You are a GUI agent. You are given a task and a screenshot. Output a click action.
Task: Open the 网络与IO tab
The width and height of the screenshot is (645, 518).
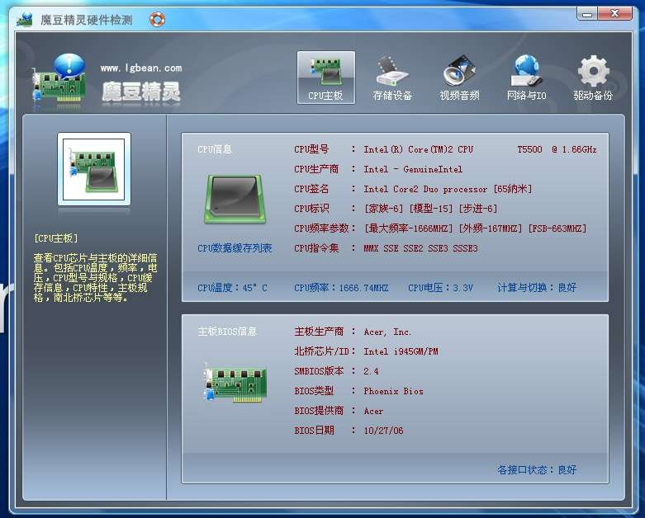tap(527, 78)
